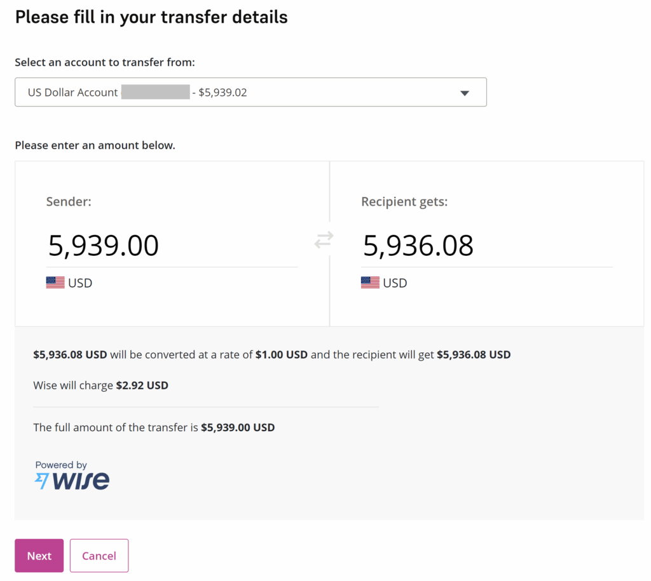Click the conversion rate $1.00 USD text
651x581 pixels.
pos(282,354)
